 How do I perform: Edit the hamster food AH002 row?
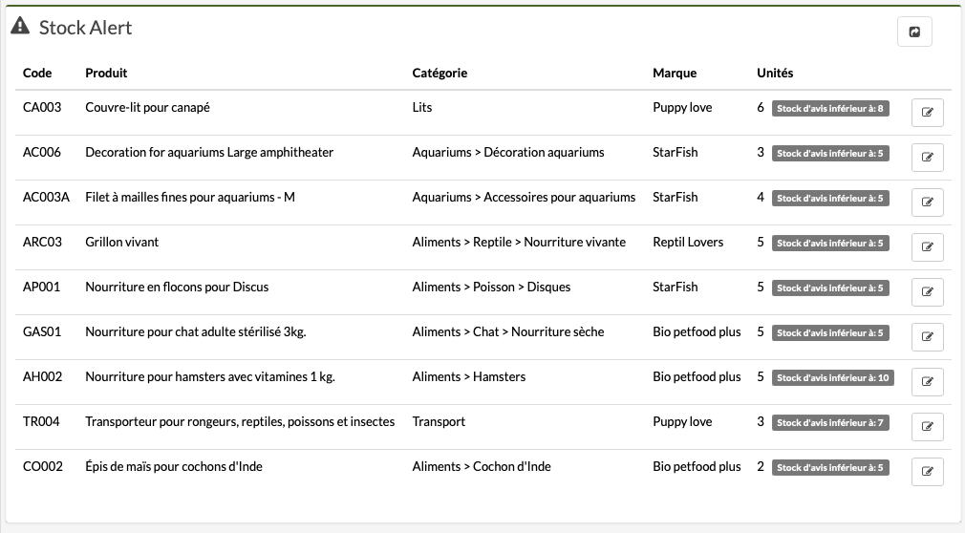[x=928, y=382]
